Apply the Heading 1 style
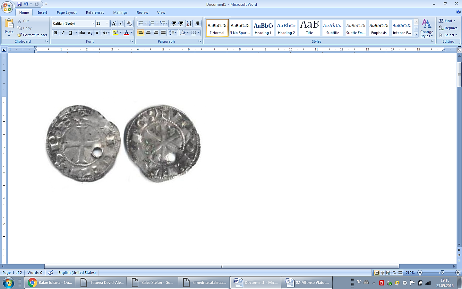462x289 pixels. point(263,28)
